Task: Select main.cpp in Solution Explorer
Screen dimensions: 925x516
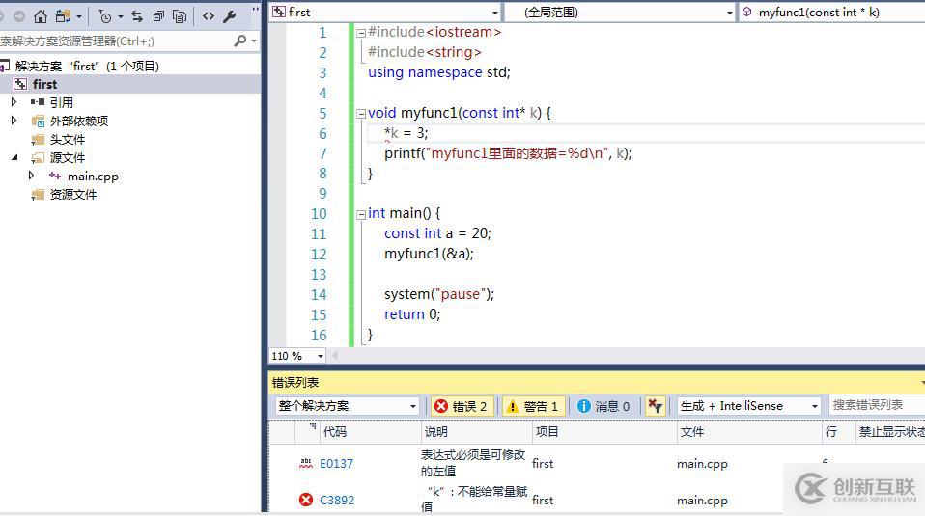Action: pyautogui.click(x=93, y=177)
